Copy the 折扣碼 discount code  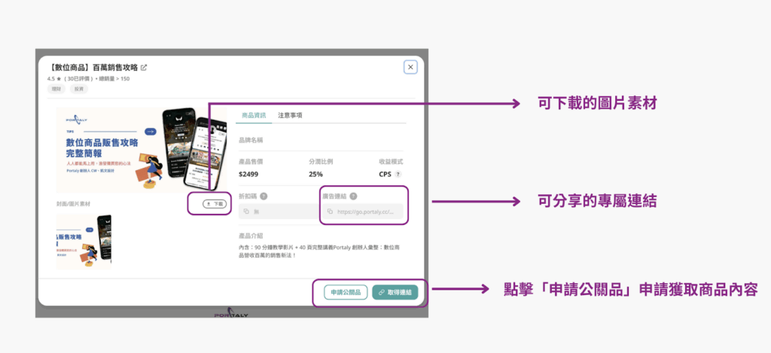246,212
